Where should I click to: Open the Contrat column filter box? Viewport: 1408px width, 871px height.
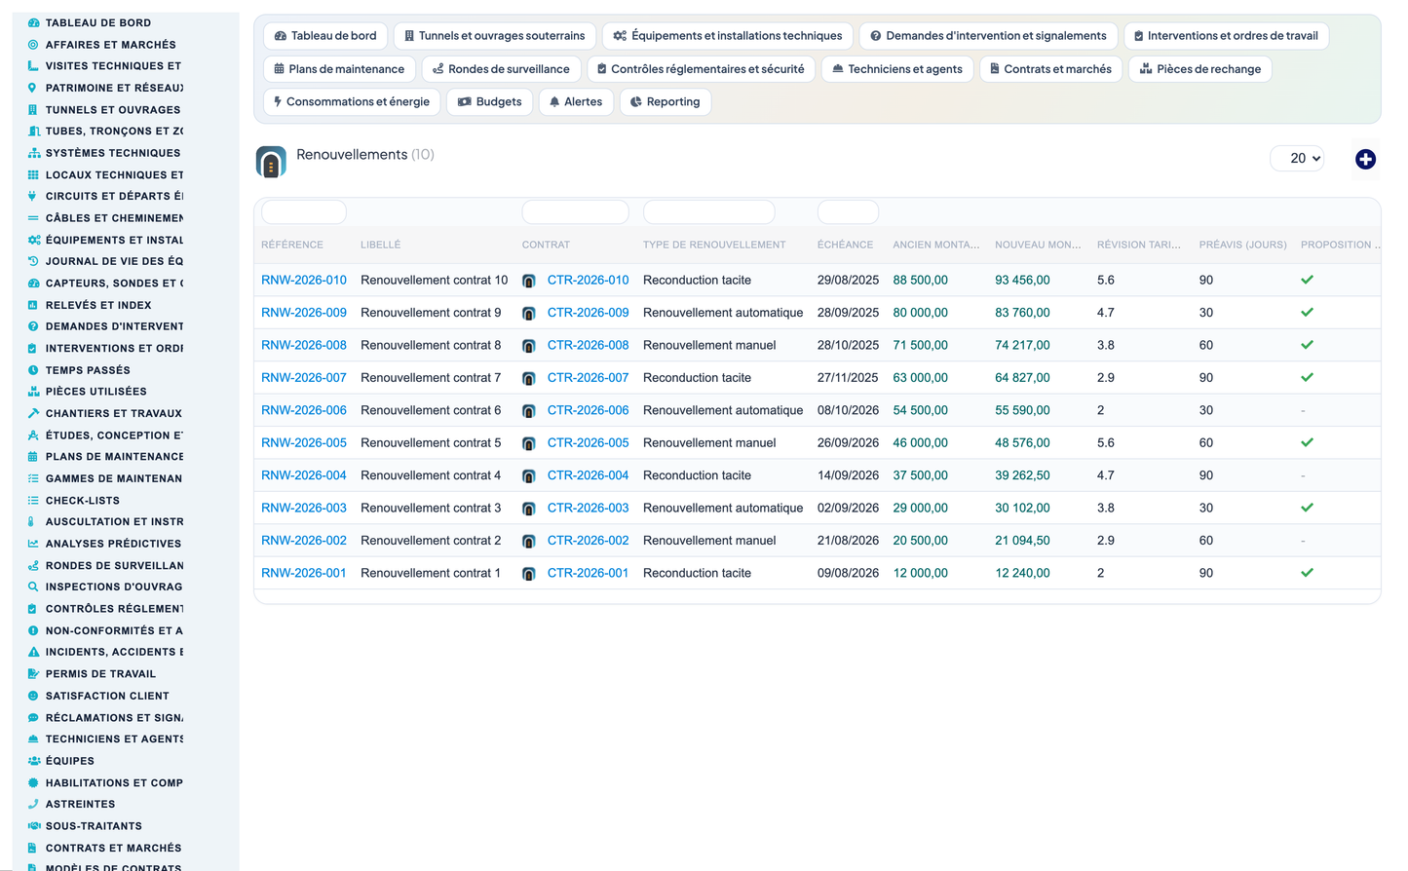[x=575, y=211]
